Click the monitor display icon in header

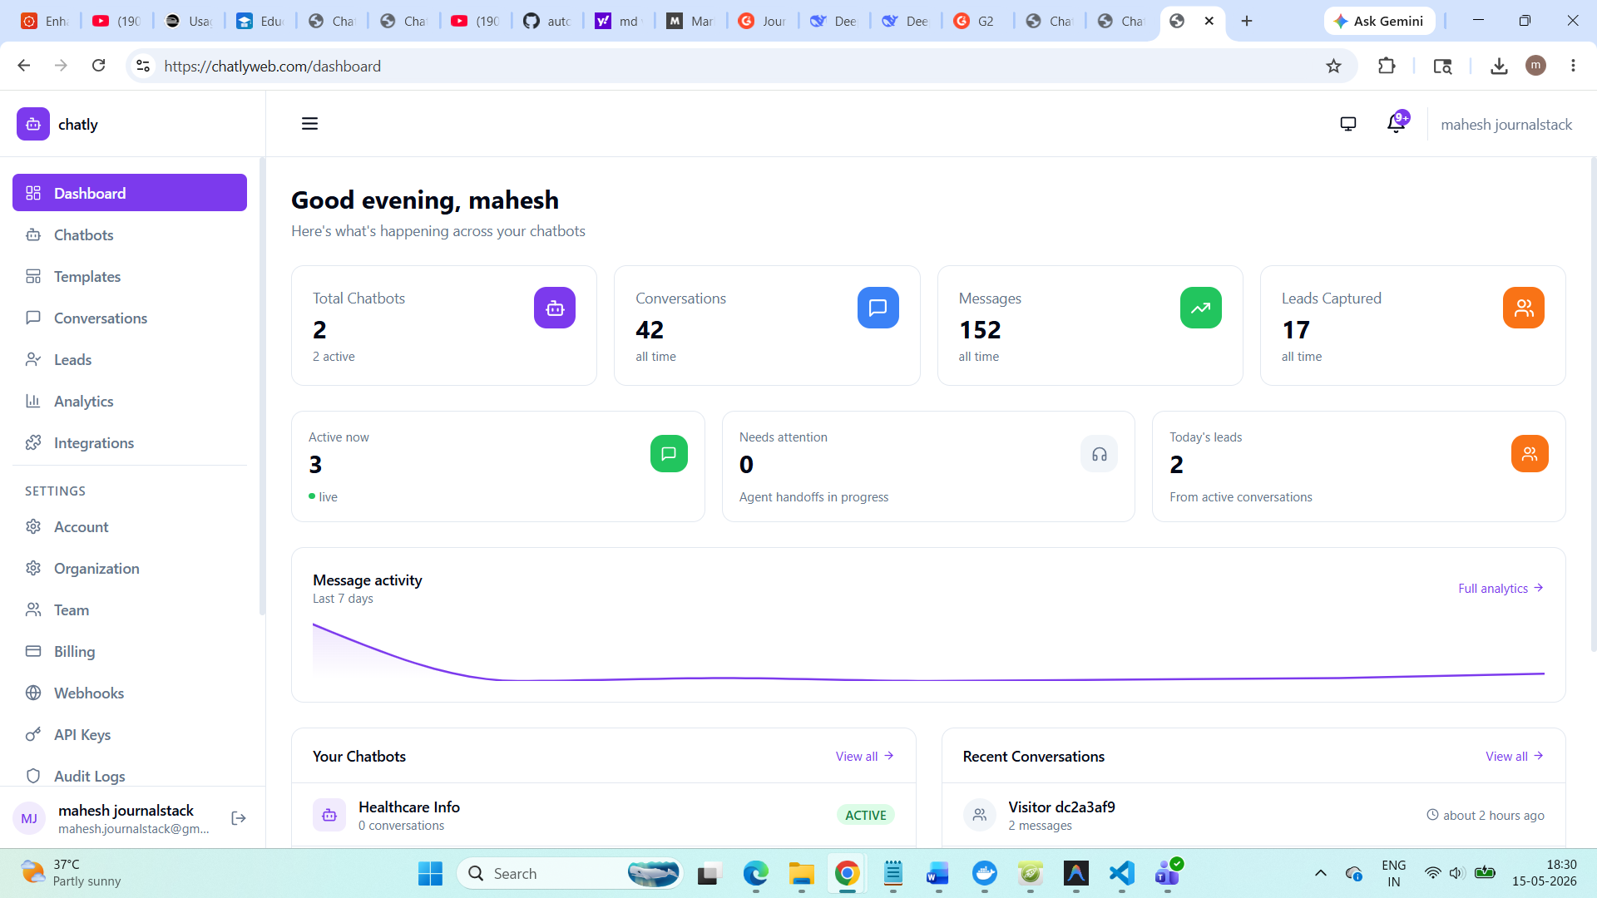[1348, 124]
